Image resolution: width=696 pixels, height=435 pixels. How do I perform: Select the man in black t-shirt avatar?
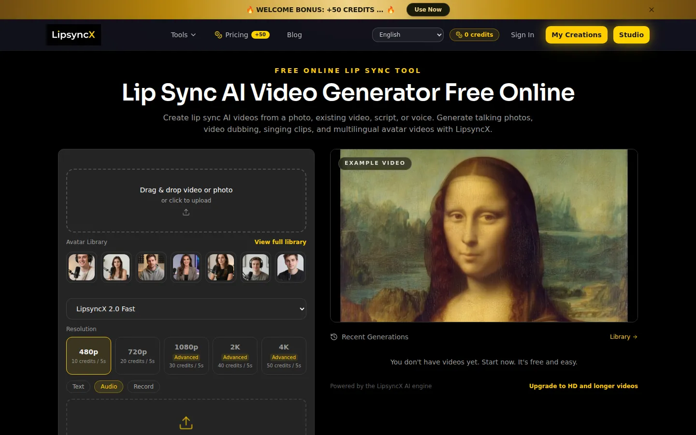pos(290,267)
